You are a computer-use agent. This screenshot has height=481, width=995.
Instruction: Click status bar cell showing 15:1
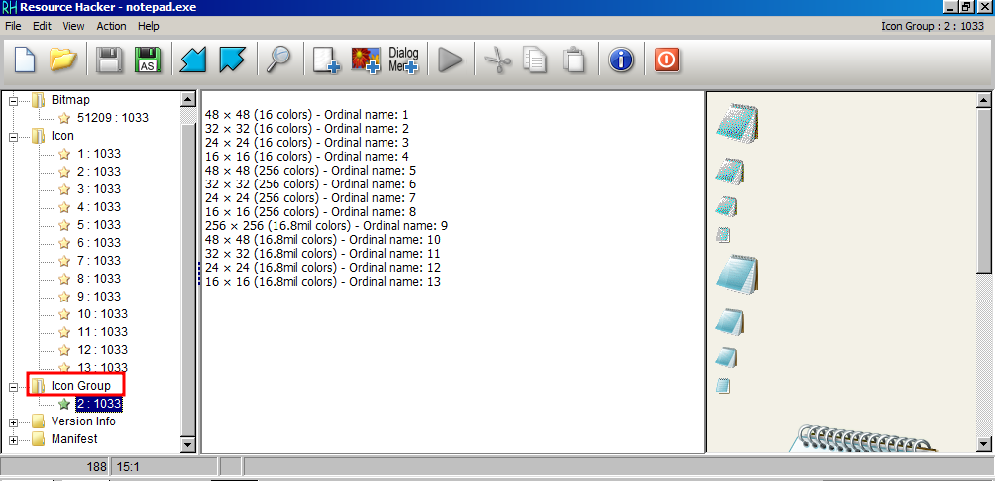click(164, 467)
